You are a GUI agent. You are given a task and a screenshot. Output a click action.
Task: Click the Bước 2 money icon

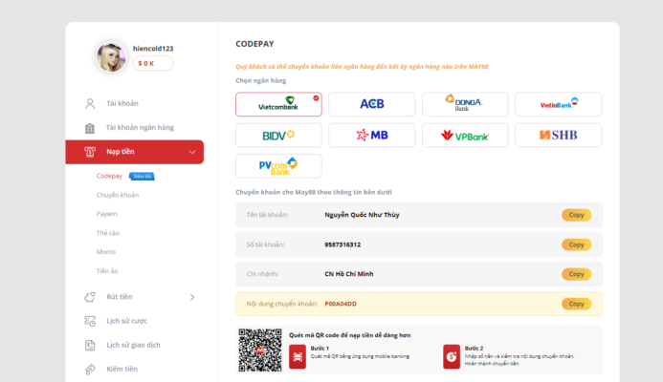click(452, 356)
